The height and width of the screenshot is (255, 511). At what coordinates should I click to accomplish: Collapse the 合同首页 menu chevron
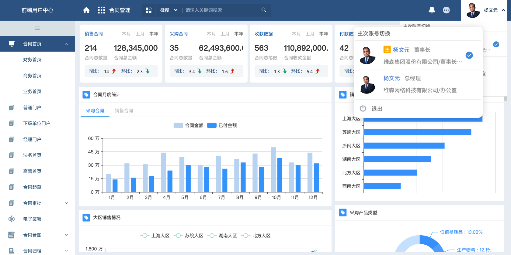pos(66,44)
